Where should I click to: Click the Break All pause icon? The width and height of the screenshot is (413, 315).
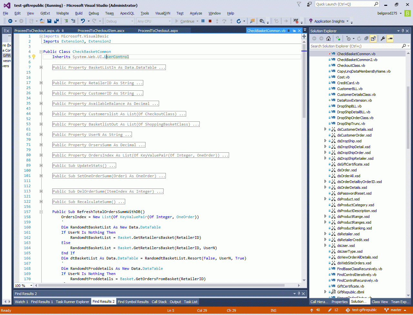tap(203, 21)
